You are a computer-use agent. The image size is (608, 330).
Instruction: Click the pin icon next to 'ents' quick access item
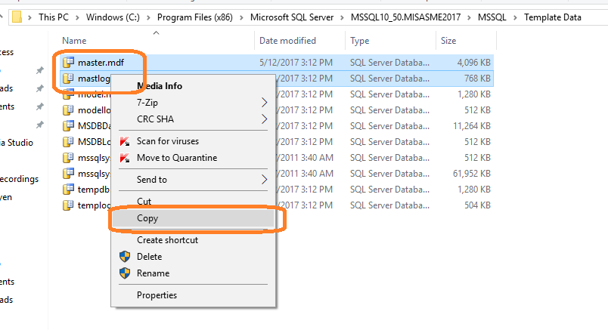tap(39, 106)
